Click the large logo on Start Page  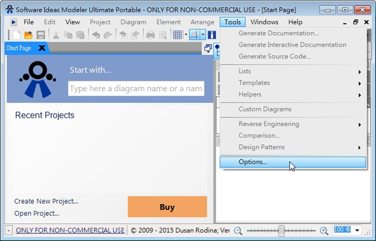click(38, 79)
